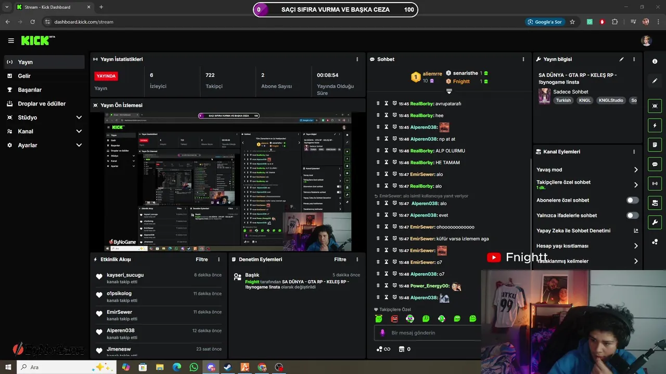The height and width of the screenshot is (374, 666).
Task: Open Hesap yaşı kısıtlaması chevron
Action: (636, 246)
